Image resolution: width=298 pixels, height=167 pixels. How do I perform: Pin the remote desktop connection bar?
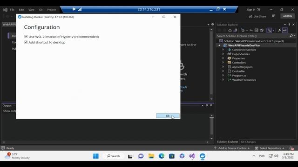tap(74, 9)
